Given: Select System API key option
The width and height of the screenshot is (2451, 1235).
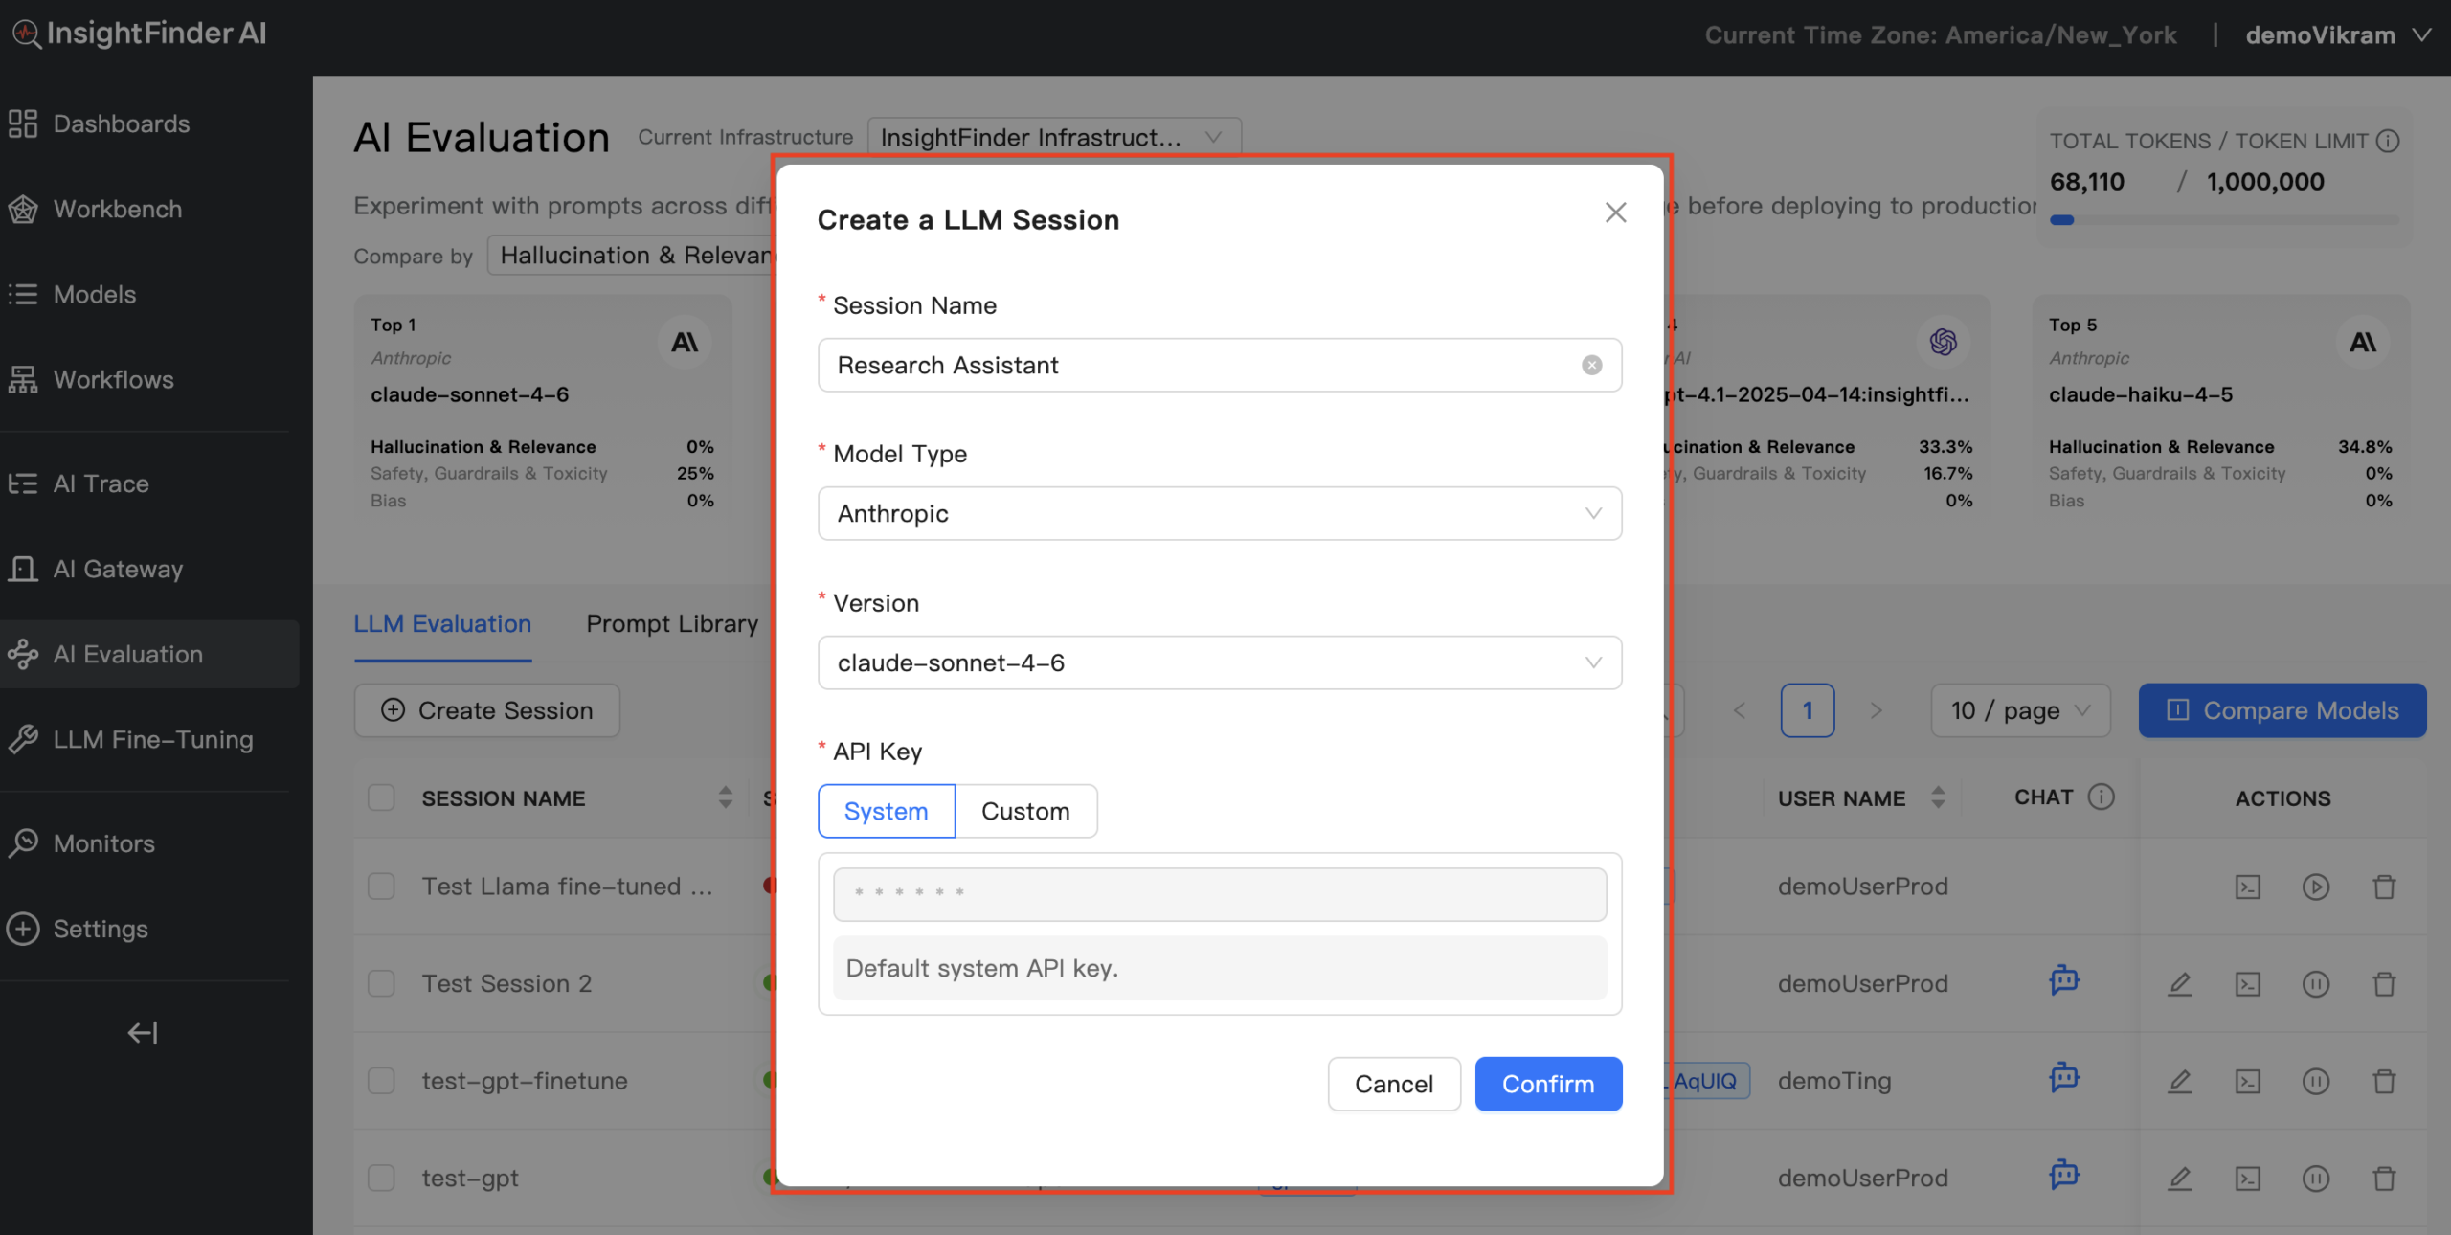Looking at the screenshot, I should point(887,811).
